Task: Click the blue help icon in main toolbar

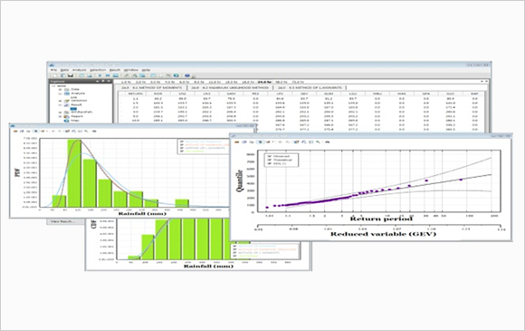Action: click(x=187, y=76)
